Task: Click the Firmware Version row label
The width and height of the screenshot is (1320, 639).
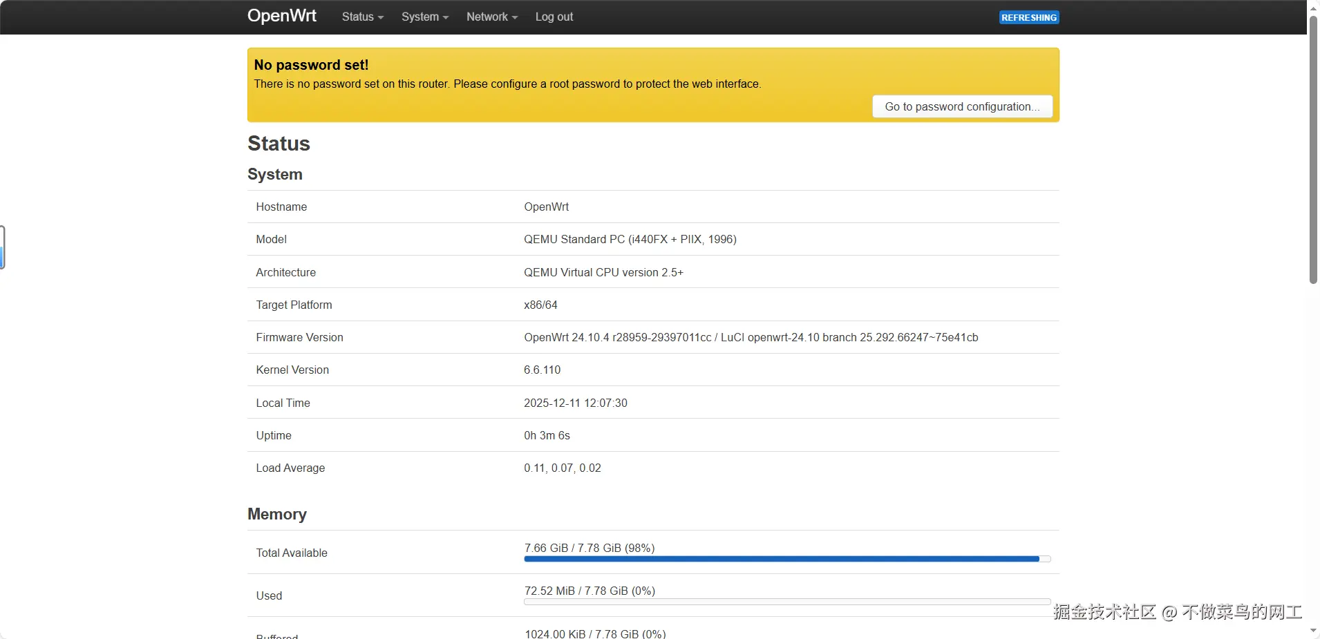Action: point(299,337)
